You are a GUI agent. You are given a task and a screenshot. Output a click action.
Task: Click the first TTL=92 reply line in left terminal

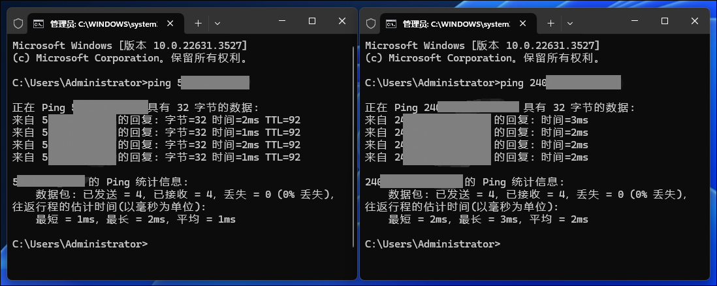156,120
